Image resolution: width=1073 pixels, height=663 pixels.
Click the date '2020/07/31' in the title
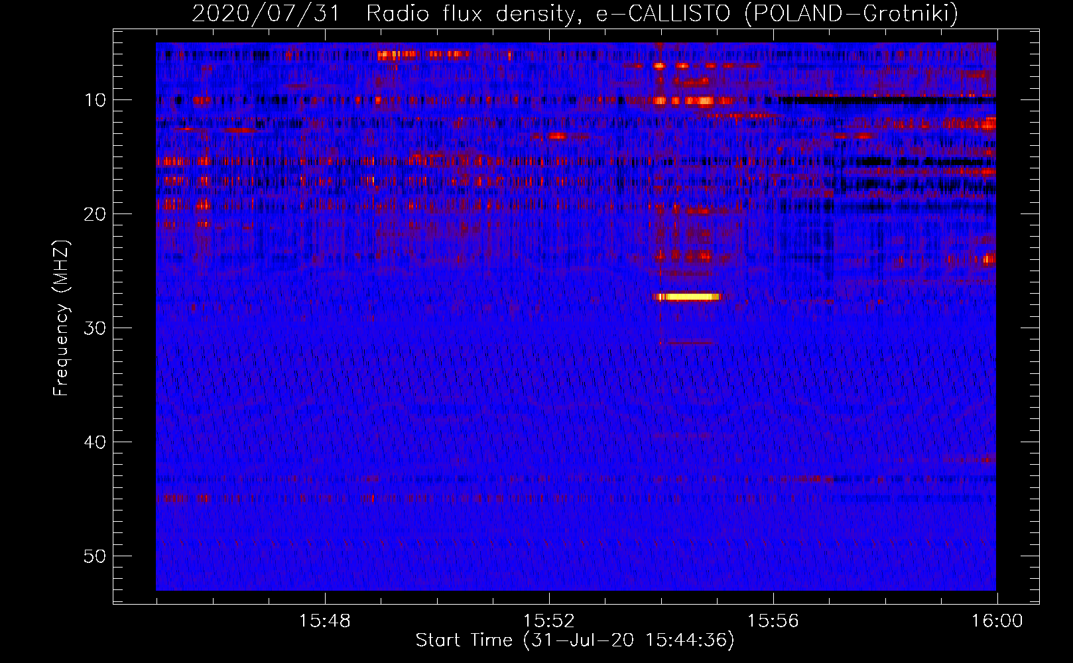click(x=266, y=13)
